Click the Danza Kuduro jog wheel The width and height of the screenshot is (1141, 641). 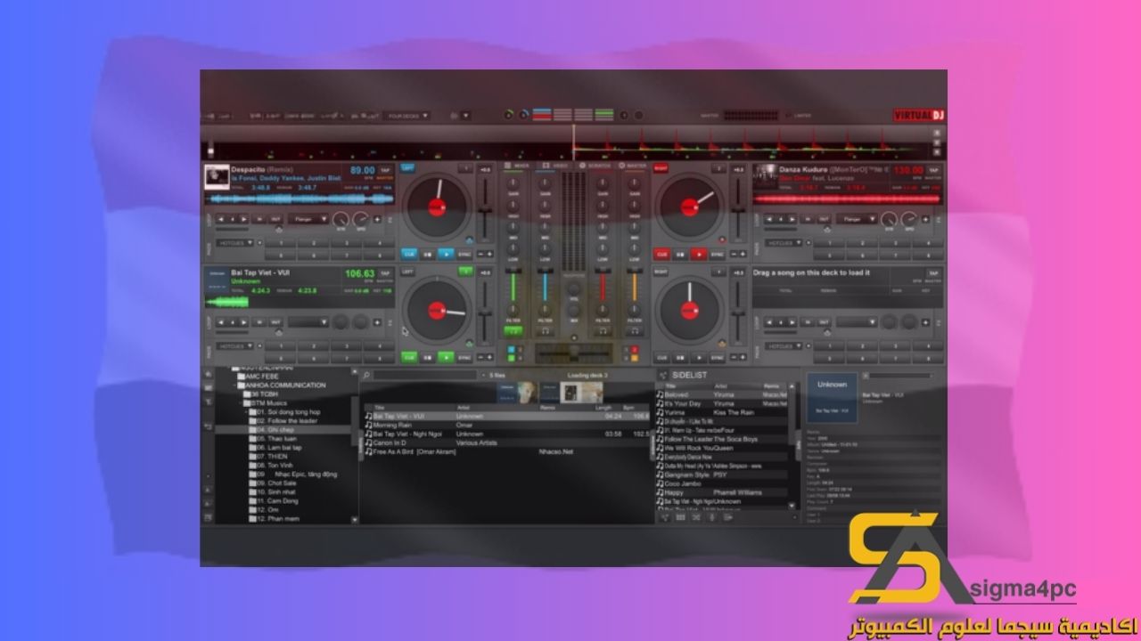click(x=689, y=207)
